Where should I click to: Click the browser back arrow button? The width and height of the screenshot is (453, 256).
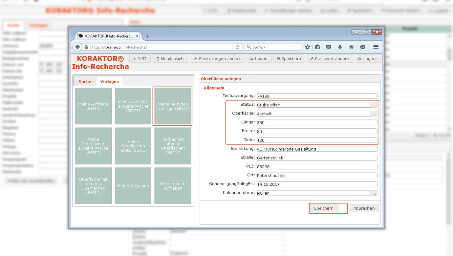click(77, 47)
